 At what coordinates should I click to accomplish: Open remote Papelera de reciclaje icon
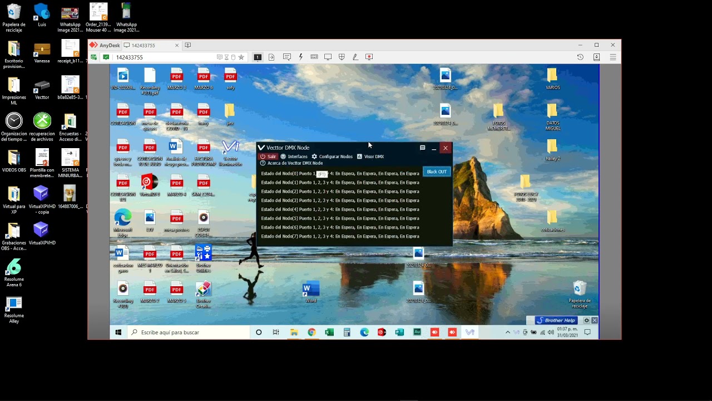(580, 295)
